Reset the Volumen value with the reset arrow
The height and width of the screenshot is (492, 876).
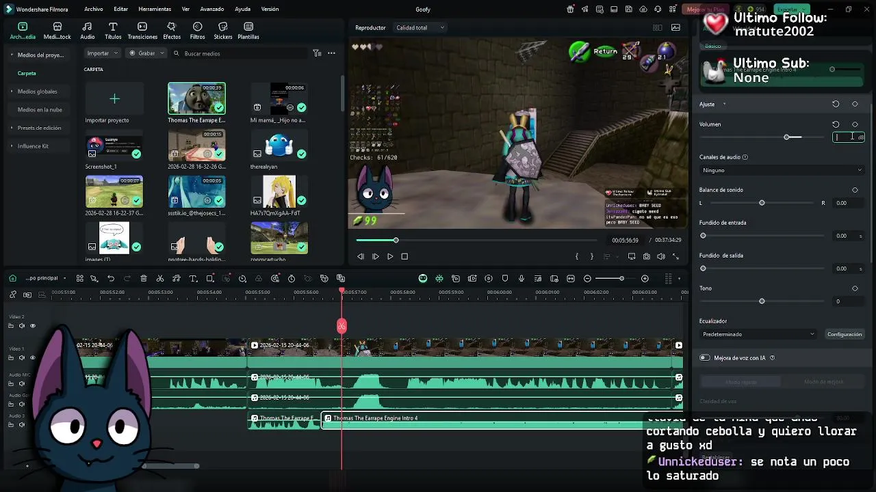(x=836, y=124)
